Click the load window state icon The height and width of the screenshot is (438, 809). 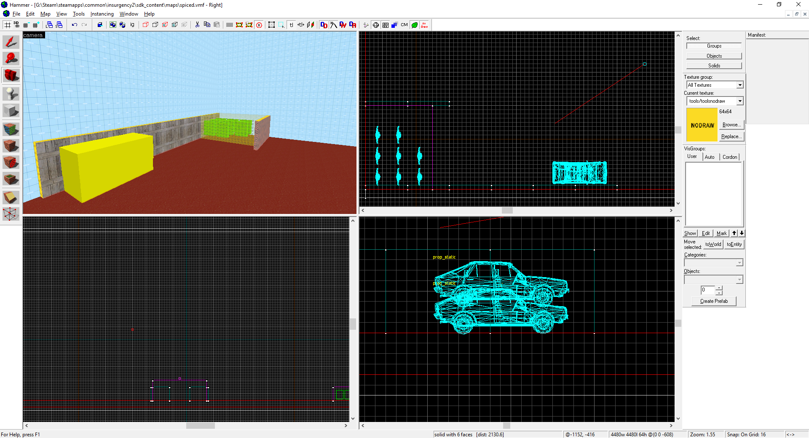pyautogui.click(x=49, y=25)
